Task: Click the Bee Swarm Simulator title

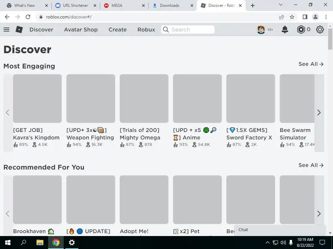Action: (x=295, y=134)
